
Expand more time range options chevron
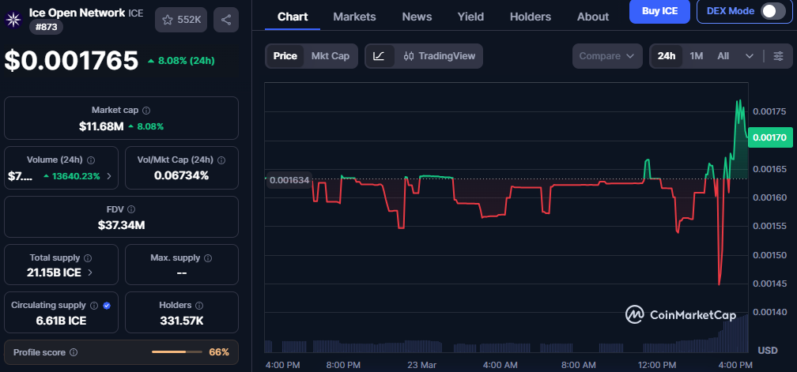click(x=750, y=56)
